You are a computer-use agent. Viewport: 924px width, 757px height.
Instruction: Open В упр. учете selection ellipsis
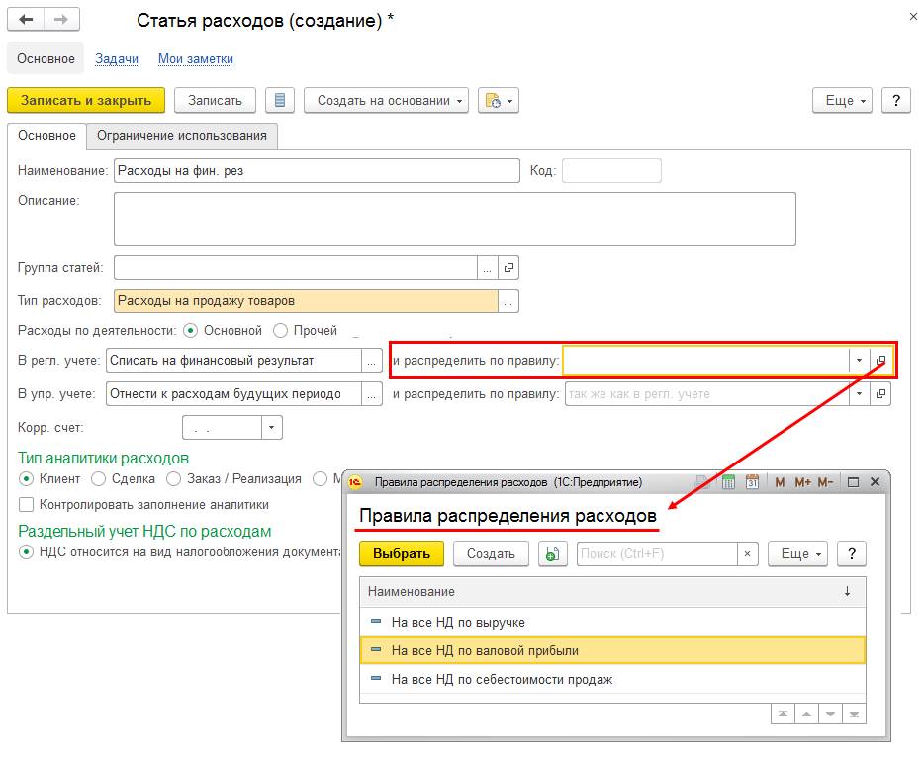pyautogui.click(x=371, y=393)
